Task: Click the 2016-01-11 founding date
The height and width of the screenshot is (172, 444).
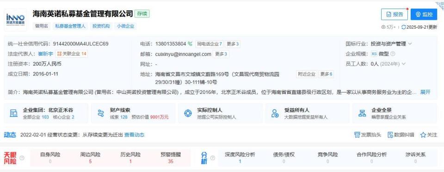Action: pos(46,74)
